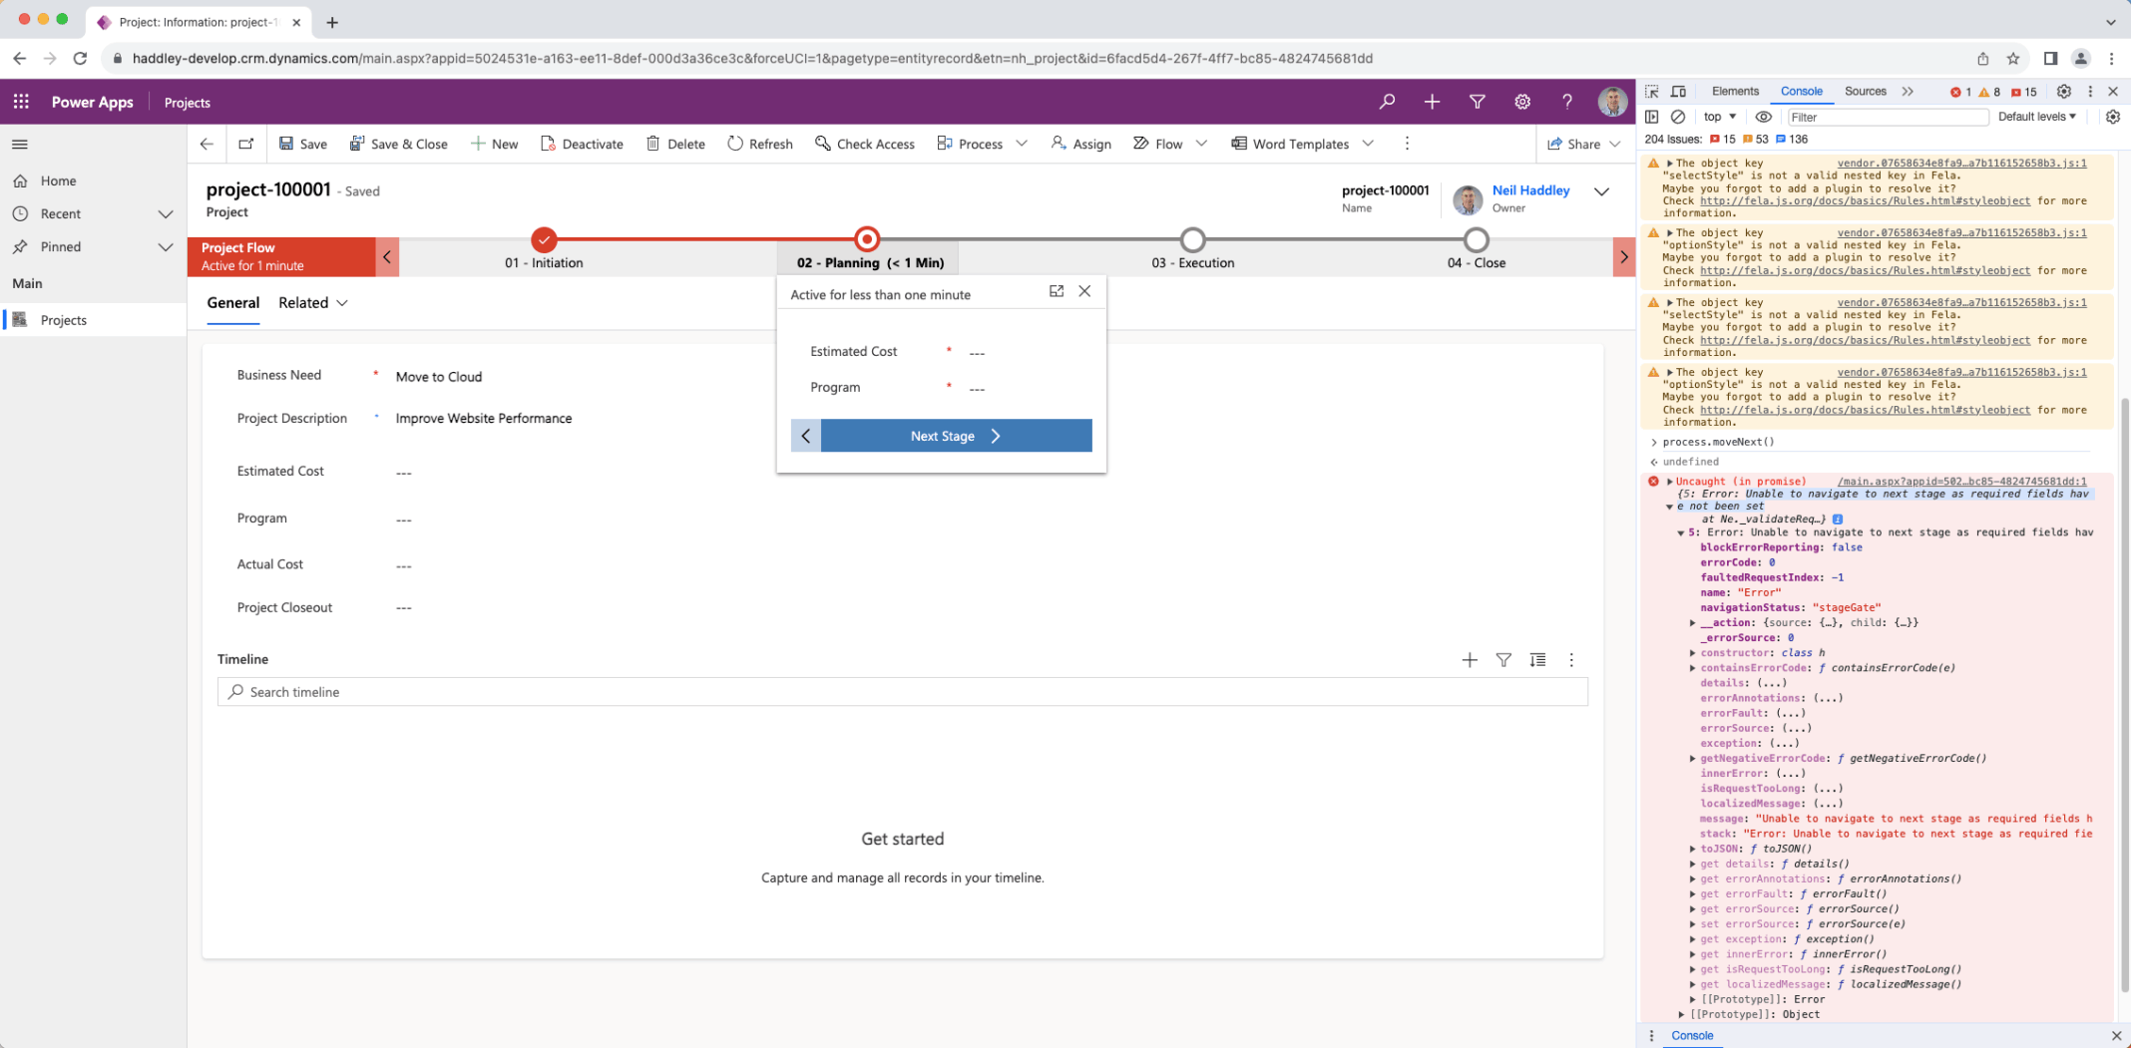Show more DevTools tabs

[x=1908, y=92]
